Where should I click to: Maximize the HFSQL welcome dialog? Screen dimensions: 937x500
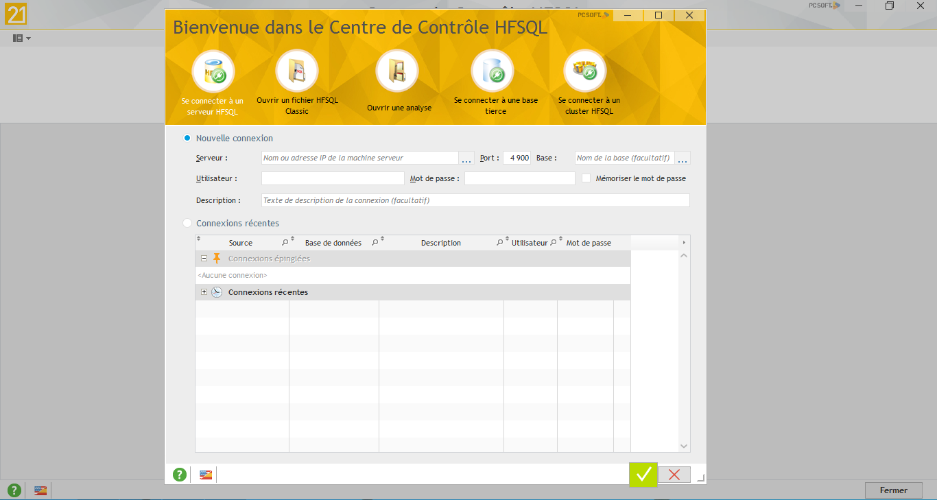pyautogui.click(x=659, y=15)
